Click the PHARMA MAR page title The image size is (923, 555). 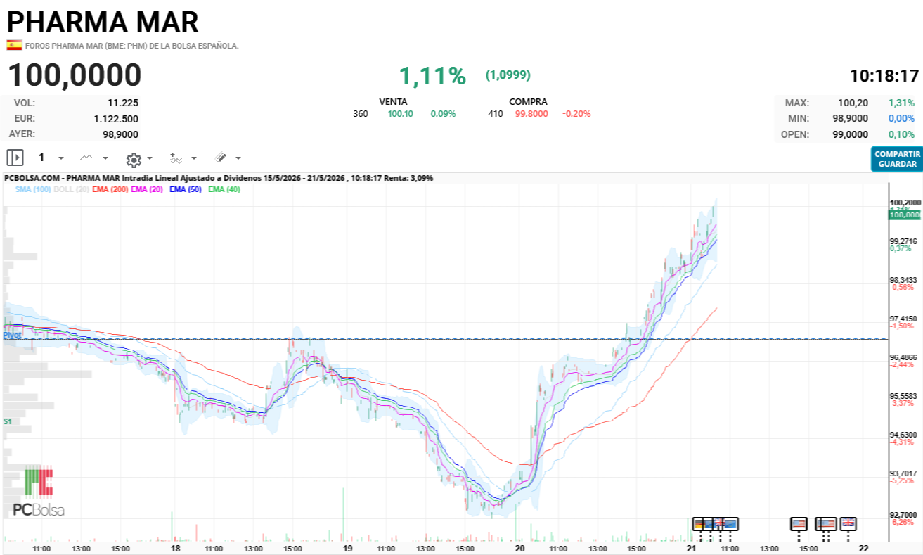(x=103, y=22)
